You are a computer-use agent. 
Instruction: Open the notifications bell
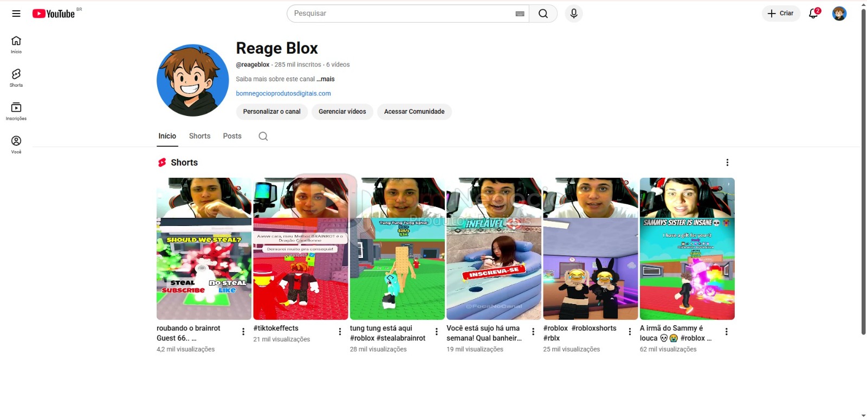click(813, 14)
